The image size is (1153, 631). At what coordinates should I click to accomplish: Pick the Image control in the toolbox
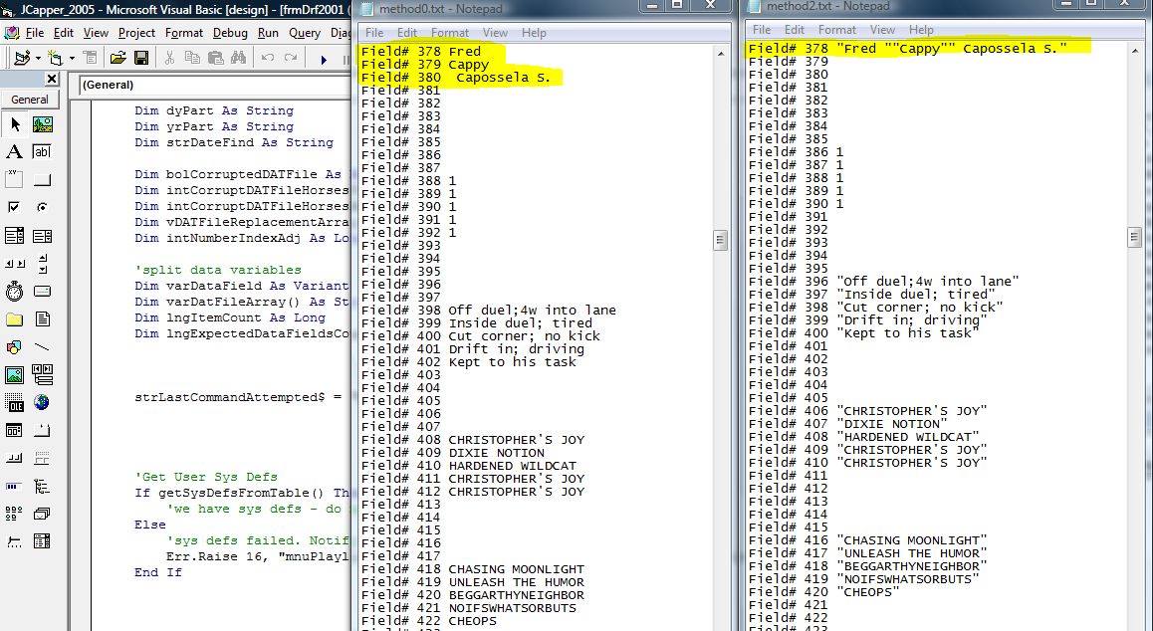14,376
